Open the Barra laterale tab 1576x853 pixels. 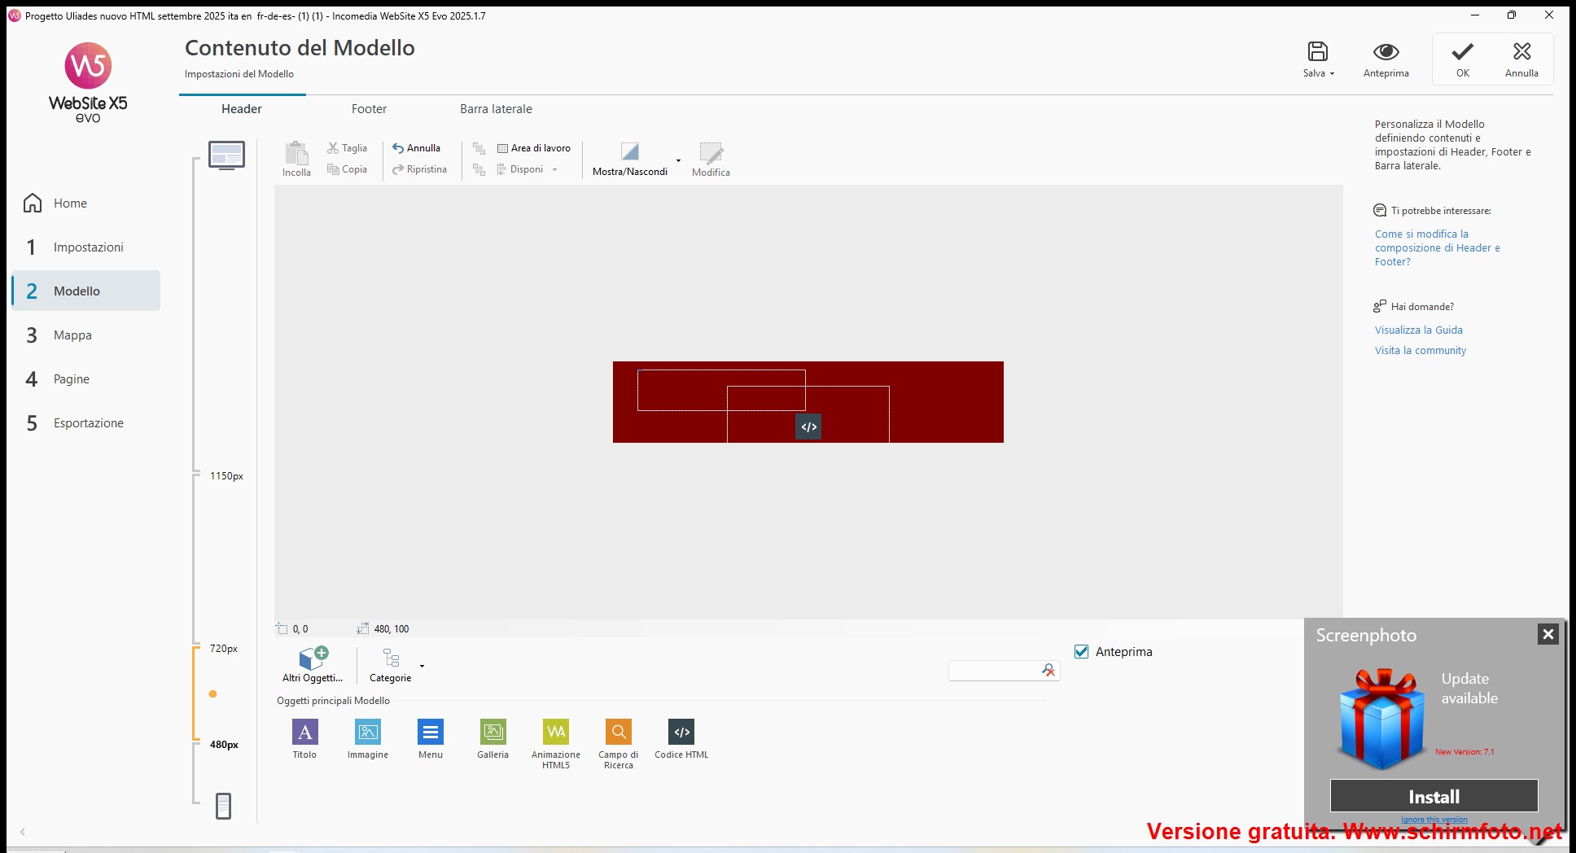pyautogui.click(x=496, y=109)
